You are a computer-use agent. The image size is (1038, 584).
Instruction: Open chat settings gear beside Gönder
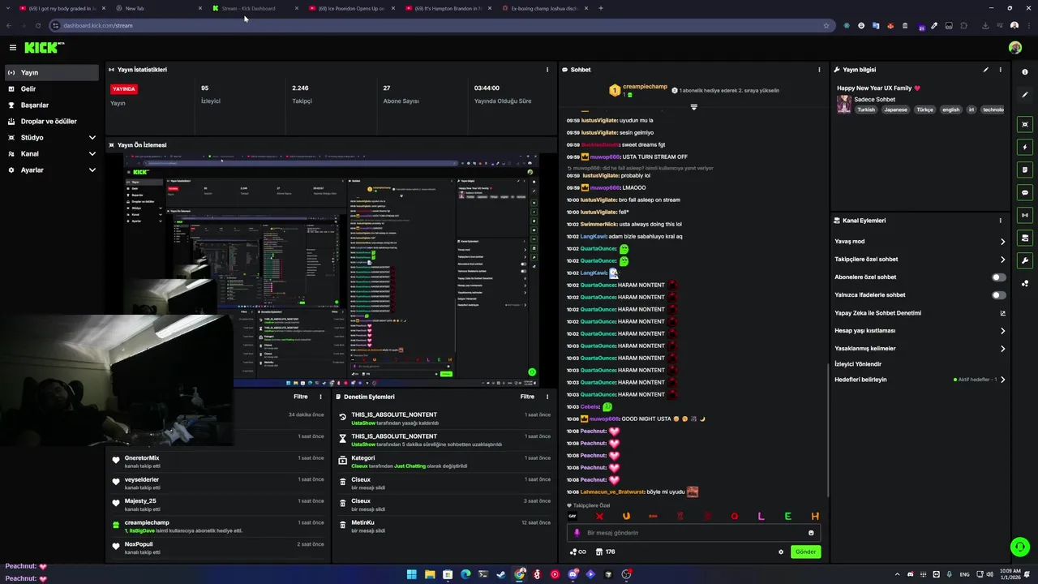pos(781,552)
